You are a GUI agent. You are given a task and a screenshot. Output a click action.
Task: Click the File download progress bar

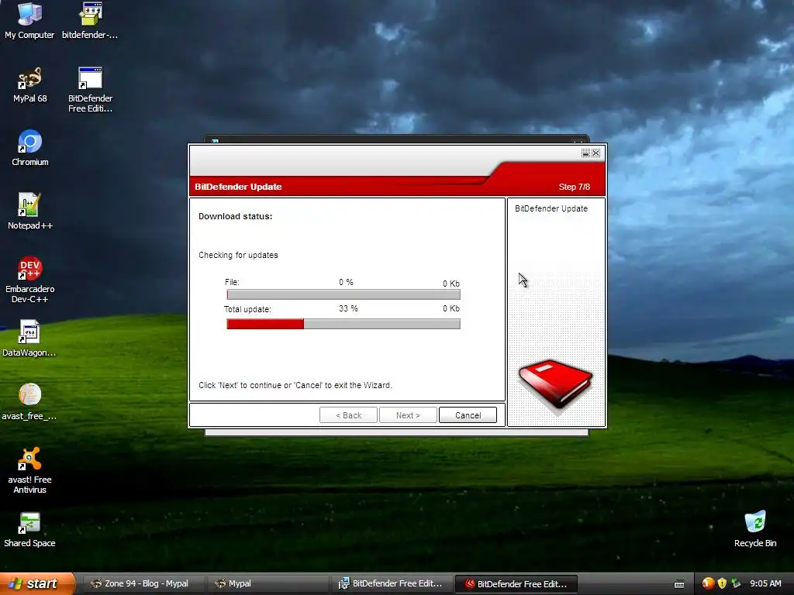pos(343,294)
